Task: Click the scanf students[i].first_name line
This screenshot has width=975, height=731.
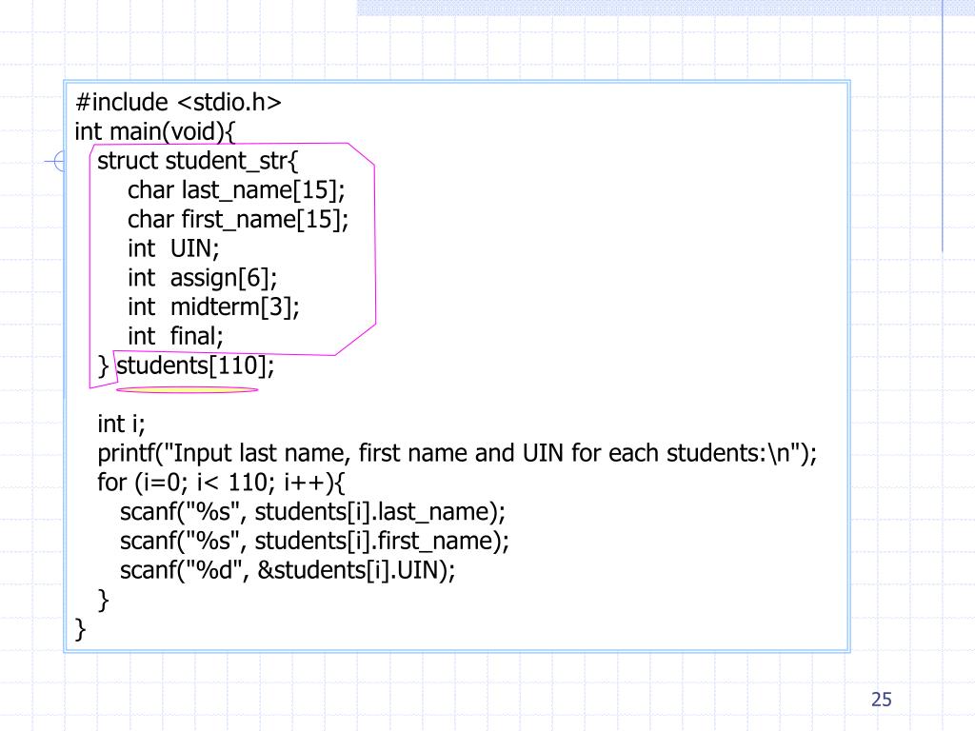Action: point(314,542)
